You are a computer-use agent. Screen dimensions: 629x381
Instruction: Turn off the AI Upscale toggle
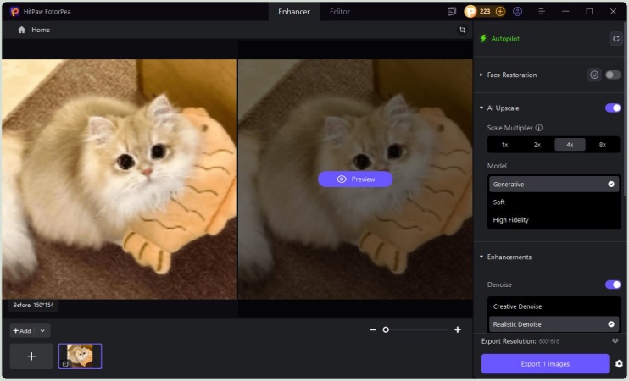pos(612,108)
